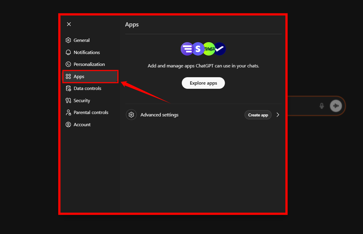Viewport: 363px width, 234px height.
Task: Click the Create app button
Action: click(258, 115)
